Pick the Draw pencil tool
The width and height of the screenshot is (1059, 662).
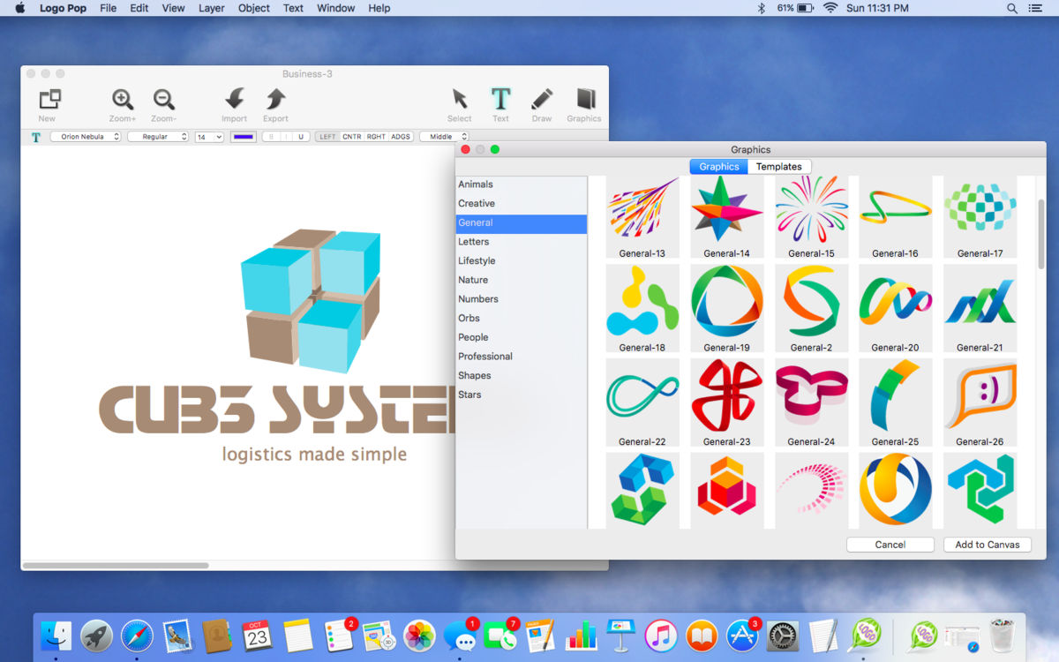(x=542, y=100)
